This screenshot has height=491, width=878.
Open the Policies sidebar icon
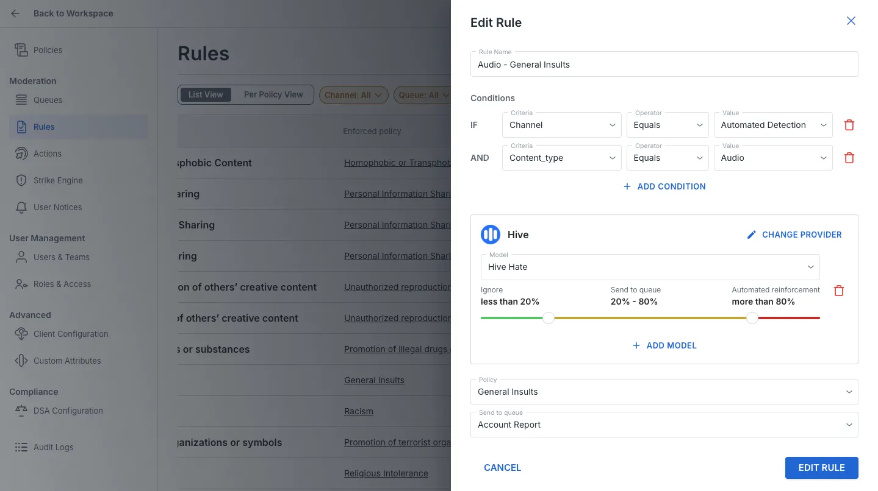(21, 50)
